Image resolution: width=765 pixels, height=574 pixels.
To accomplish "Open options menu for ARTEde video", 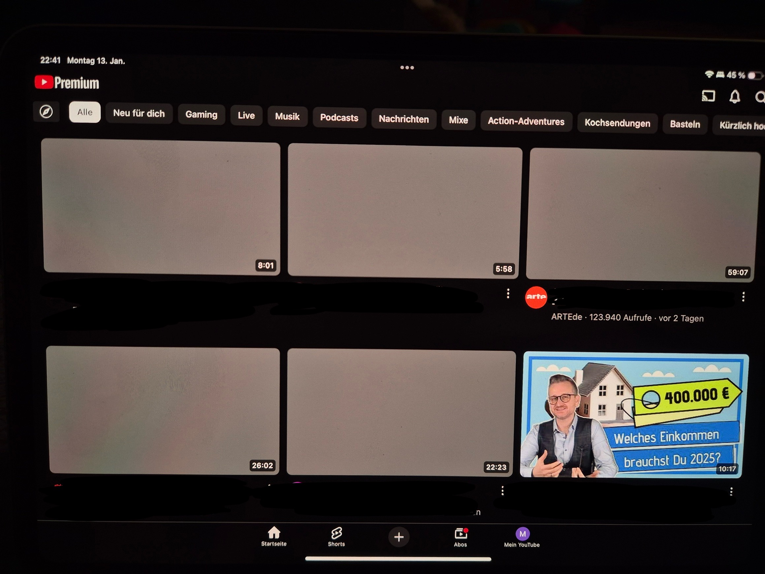I will point(743,297).
